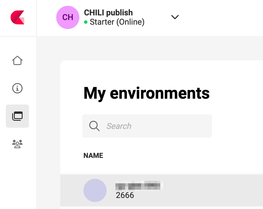Click the blurred environment name link
This screenshot has height=209, width=263.
tap(139, 185)
